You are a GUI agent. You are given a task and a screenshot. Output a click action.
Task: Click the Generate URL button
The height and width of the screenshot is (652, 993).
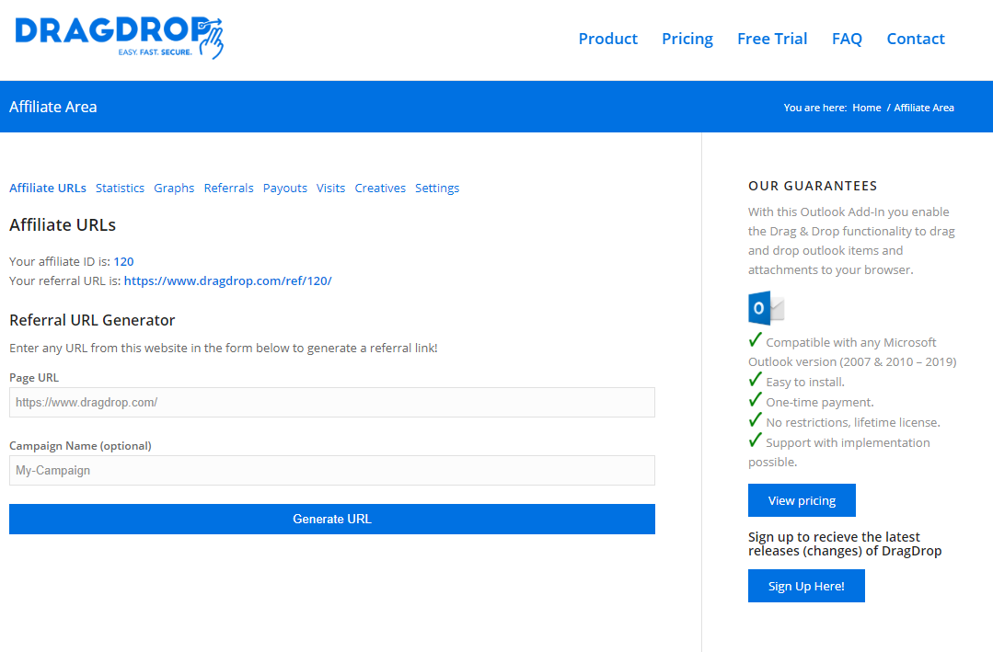click(332, 519)
